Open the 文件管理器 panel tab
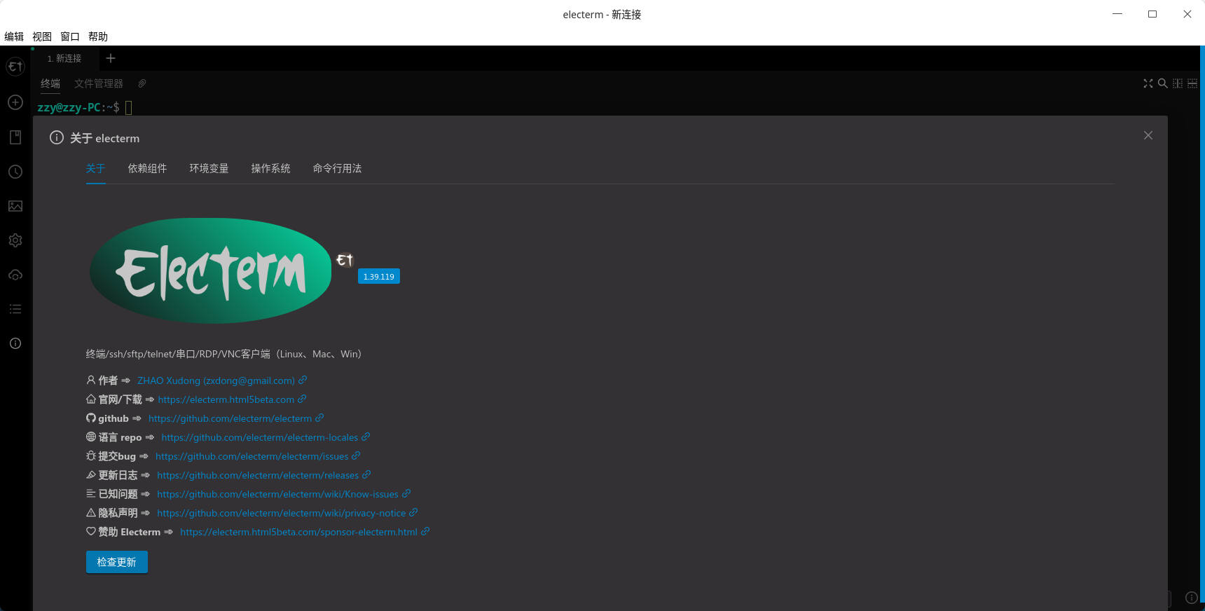This screenshot has width=1205, height=611. pyautogui.click(x=99, y=83)
